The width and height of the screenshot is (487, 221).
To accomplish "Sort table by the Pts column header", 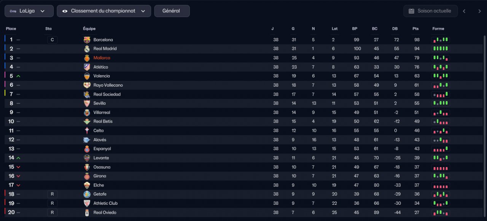I will pyautogui.click(x=415, y=28).
